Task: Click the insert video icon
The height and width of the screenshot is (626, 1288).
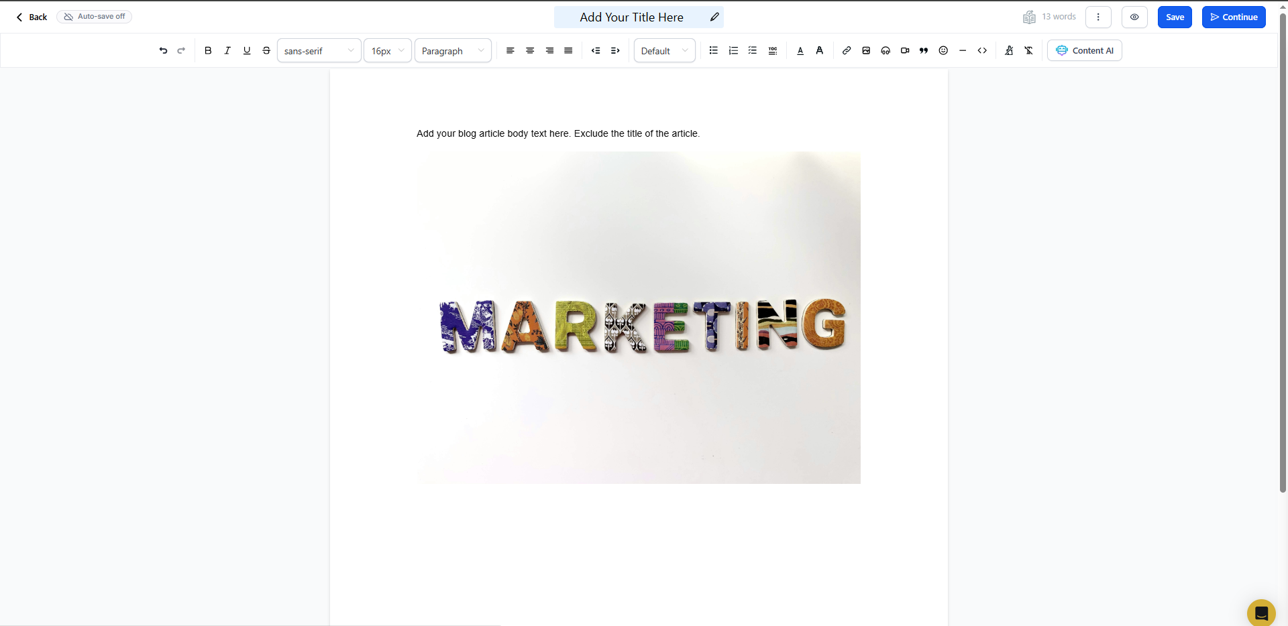Action: [x=905, y=51]
